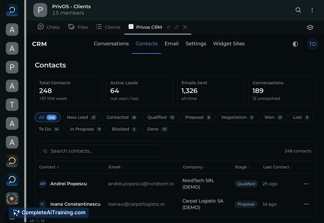
Task: Click the Active Leads 64 card
Action: (x=140, y=91)
